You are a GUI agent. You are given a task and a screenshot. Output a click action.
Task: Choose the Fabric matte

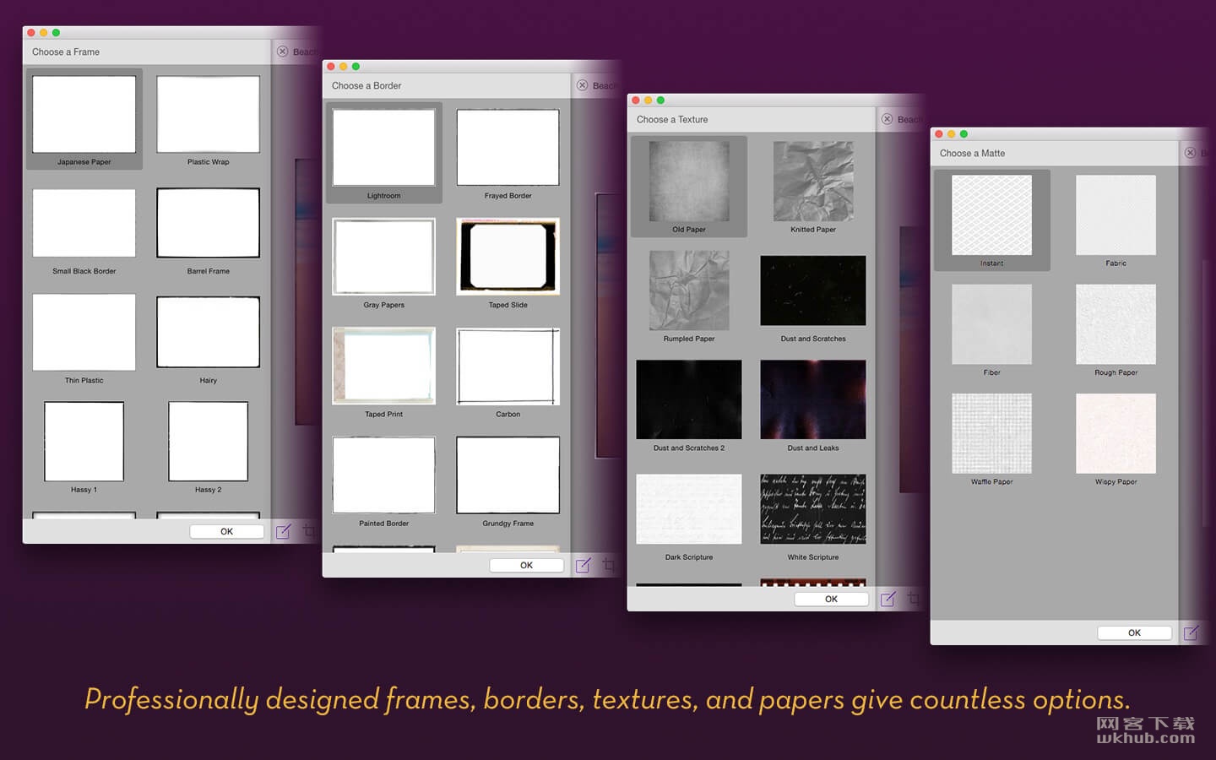(x=1116, y=215)
